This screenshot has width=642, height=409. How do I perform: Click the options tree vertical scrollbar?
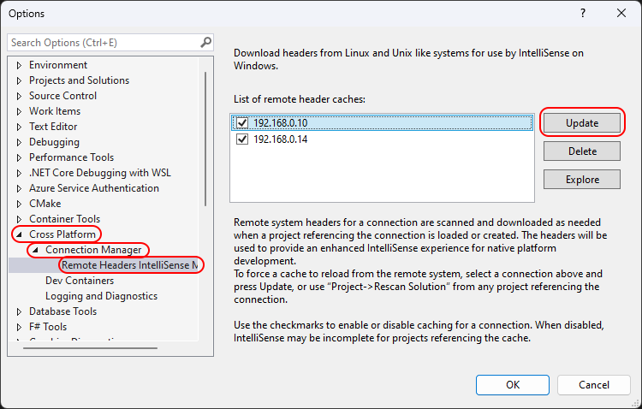(x=205, y=137)
